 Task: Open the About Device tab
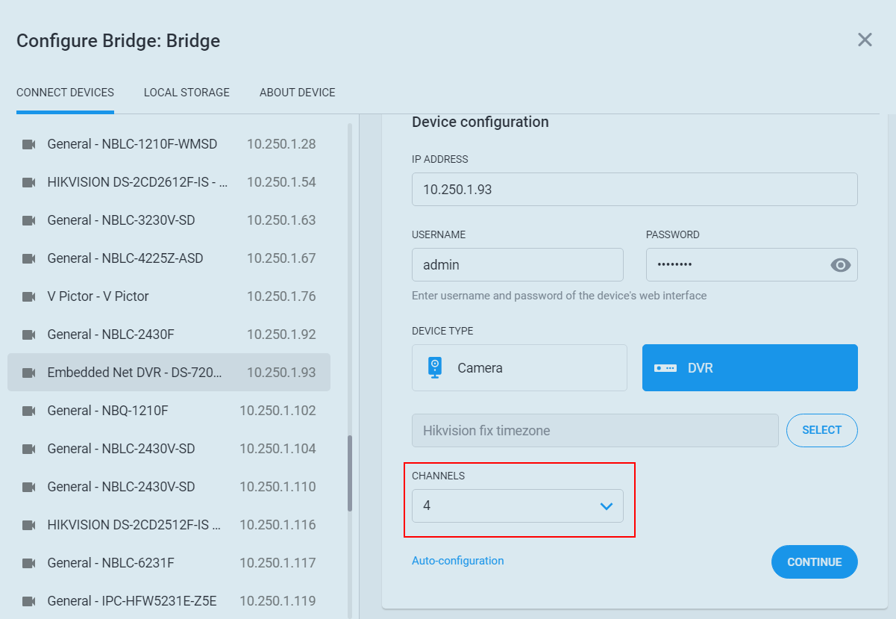tap(298, 93)
